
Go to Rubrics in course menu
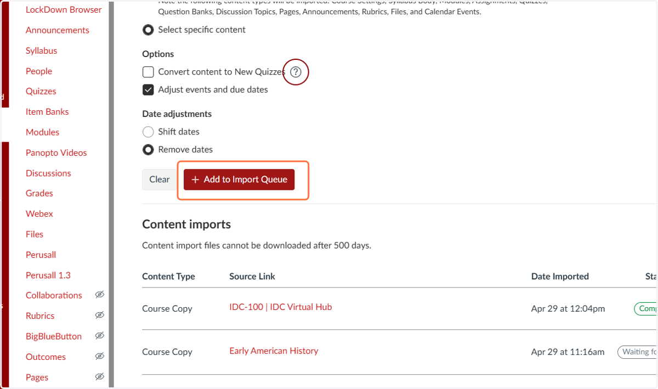[40, 316]
